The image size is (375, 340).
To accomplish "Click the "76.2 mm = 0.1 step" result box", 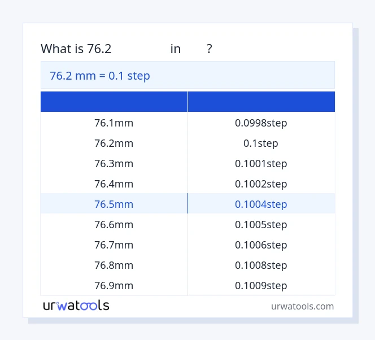I will click(x=187, y=75).
